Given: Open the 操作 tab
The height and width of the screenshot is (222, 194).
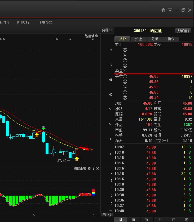Looking at the screenshot, I should pos(171,39).
